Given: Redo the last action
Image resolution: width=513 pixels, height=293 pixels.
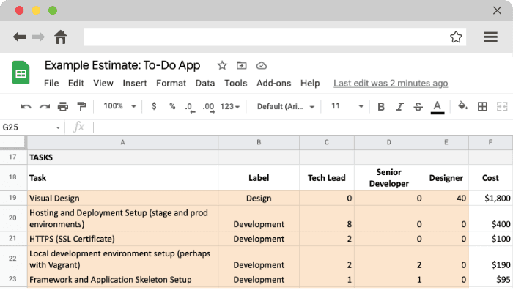Looking at the screenshot, I should click(45, 107).
